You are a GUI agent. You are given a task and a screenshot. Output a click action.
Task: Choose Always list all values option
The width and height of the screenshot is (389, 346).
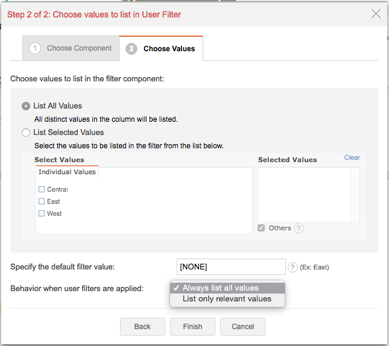[220, 288]
